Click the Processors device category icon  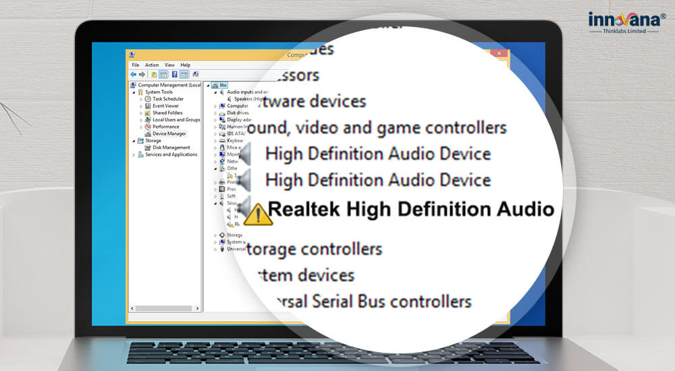(x=222, y=189)
